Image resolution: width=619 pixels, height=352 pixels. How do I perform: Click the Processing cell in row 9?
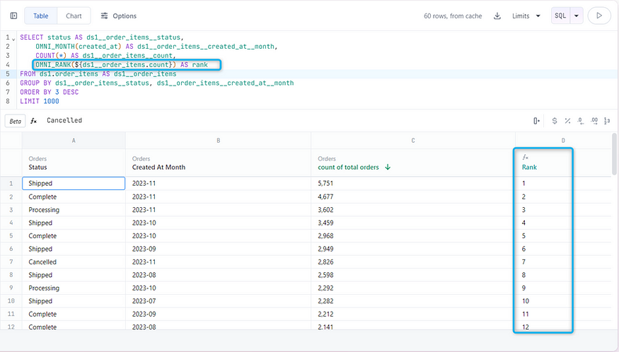pos(74,288)
